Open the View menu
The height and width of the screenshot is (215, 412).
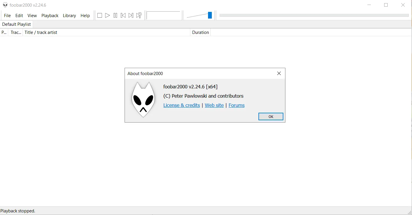click(32, 16)
